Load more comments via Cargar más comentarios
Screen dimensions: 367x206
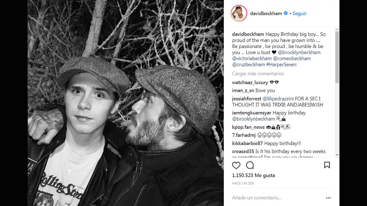[x=258, y=74]
